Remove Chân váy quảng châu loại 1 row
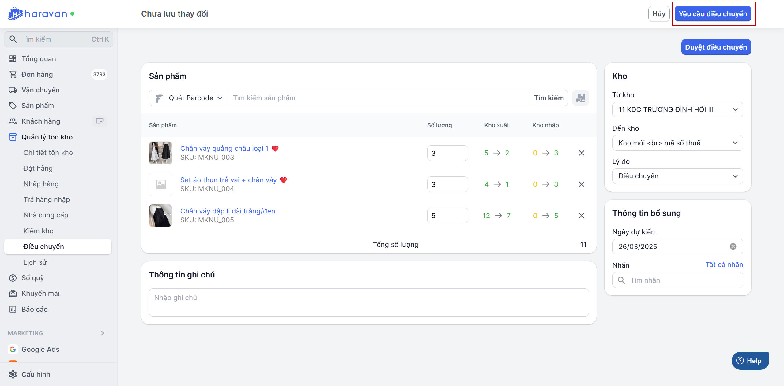Image resolution: width=784 pixels, height=386 pixels. pos(582,153)
